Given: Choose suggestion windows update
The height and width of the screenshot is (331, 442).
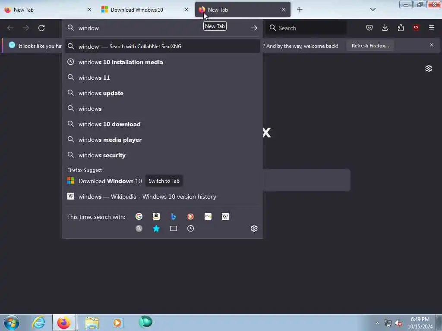Looking at the screenshot, I should (162, 93).
